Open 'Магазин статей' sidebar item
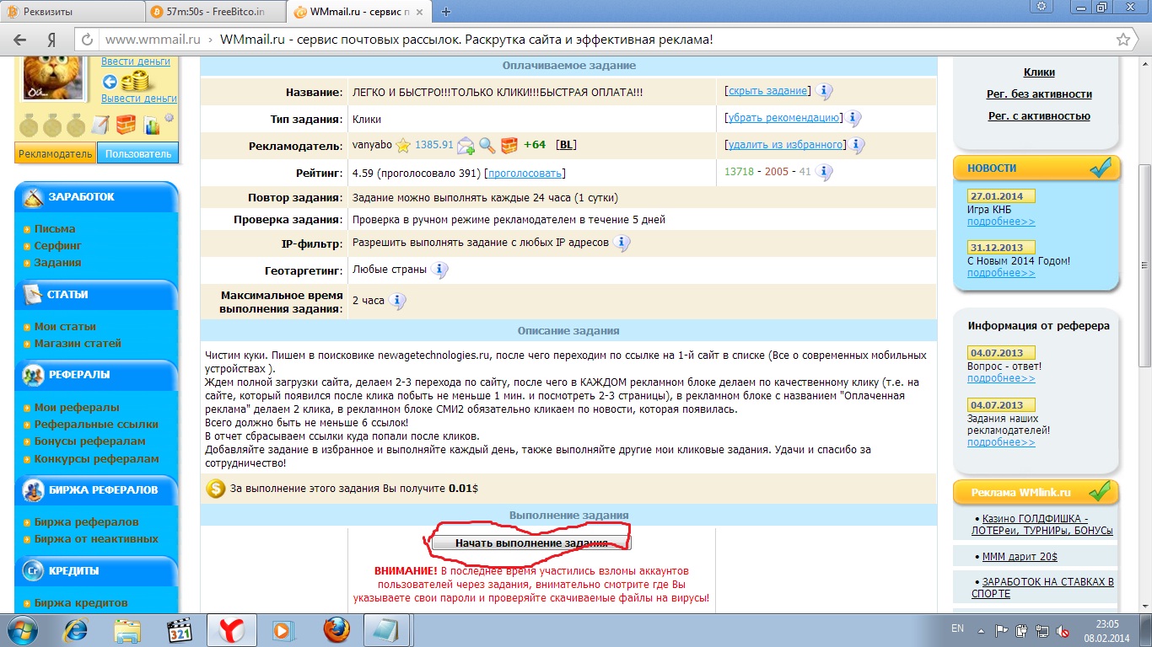This screenshot has height=647, width=1152. point(78,343)
